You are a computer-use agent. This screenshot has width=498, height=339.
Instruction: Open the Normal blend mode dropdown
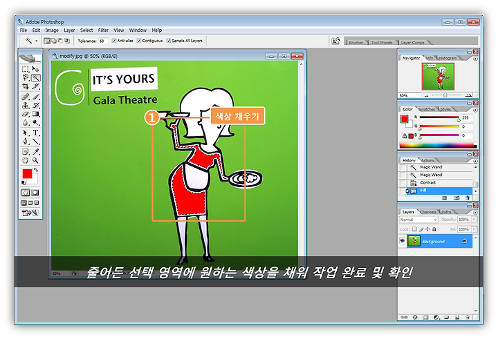[418, 220]
